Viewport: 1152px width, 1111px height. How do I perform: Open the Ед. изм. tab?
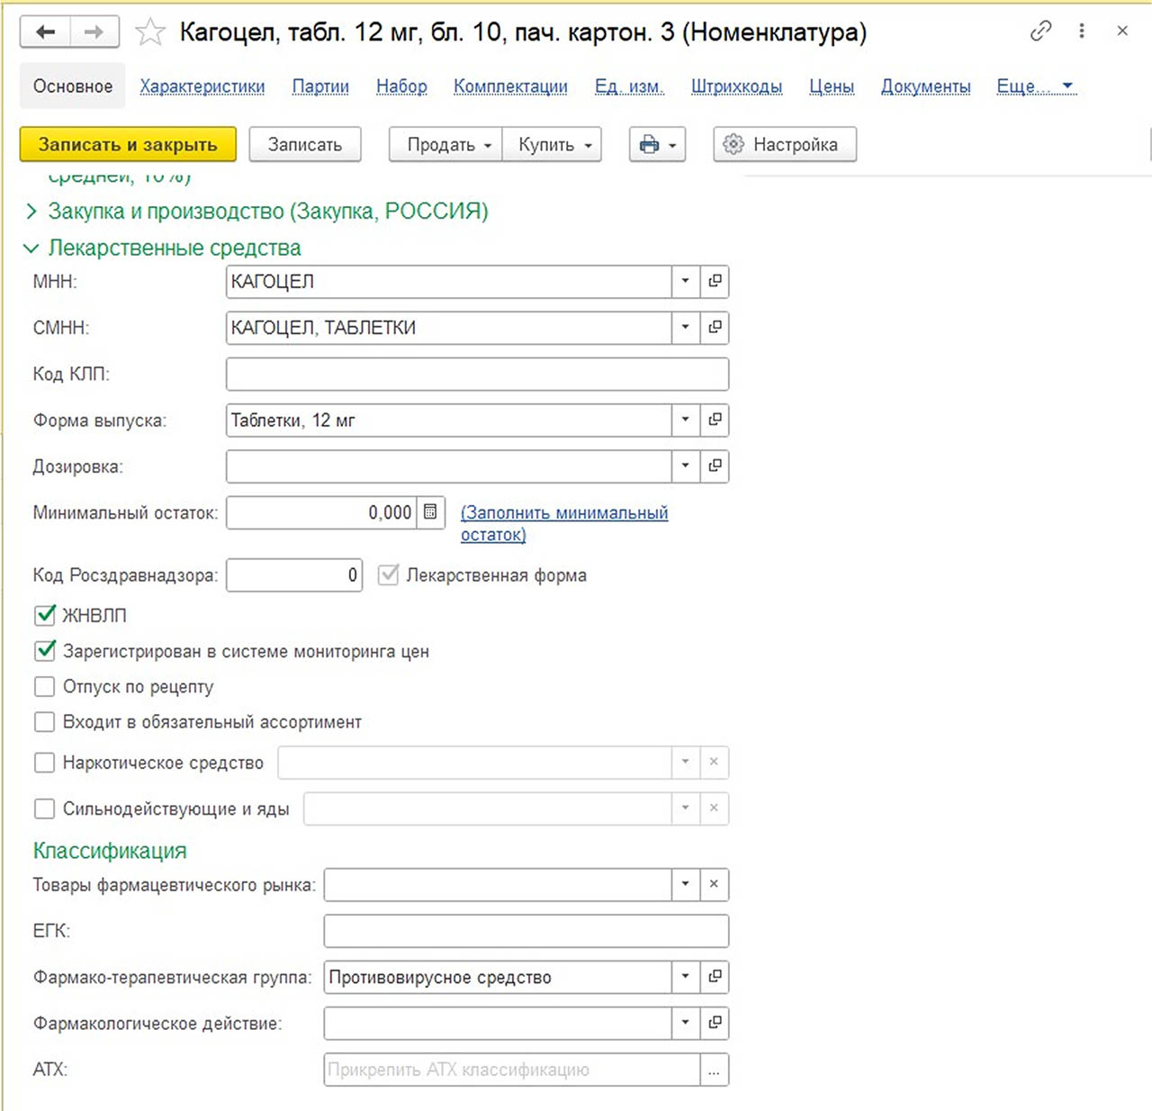click(629, 86)
